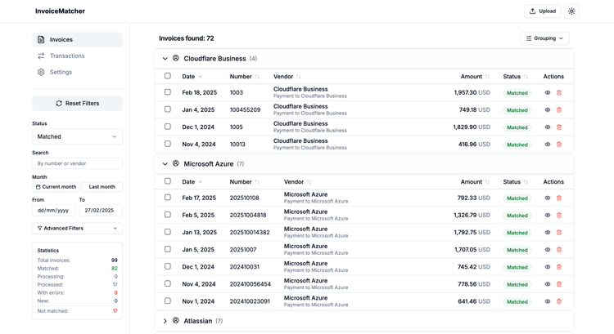Open the Status filter dropdown
This screenshot has width=614, height=334.
[x=77, y=136]
